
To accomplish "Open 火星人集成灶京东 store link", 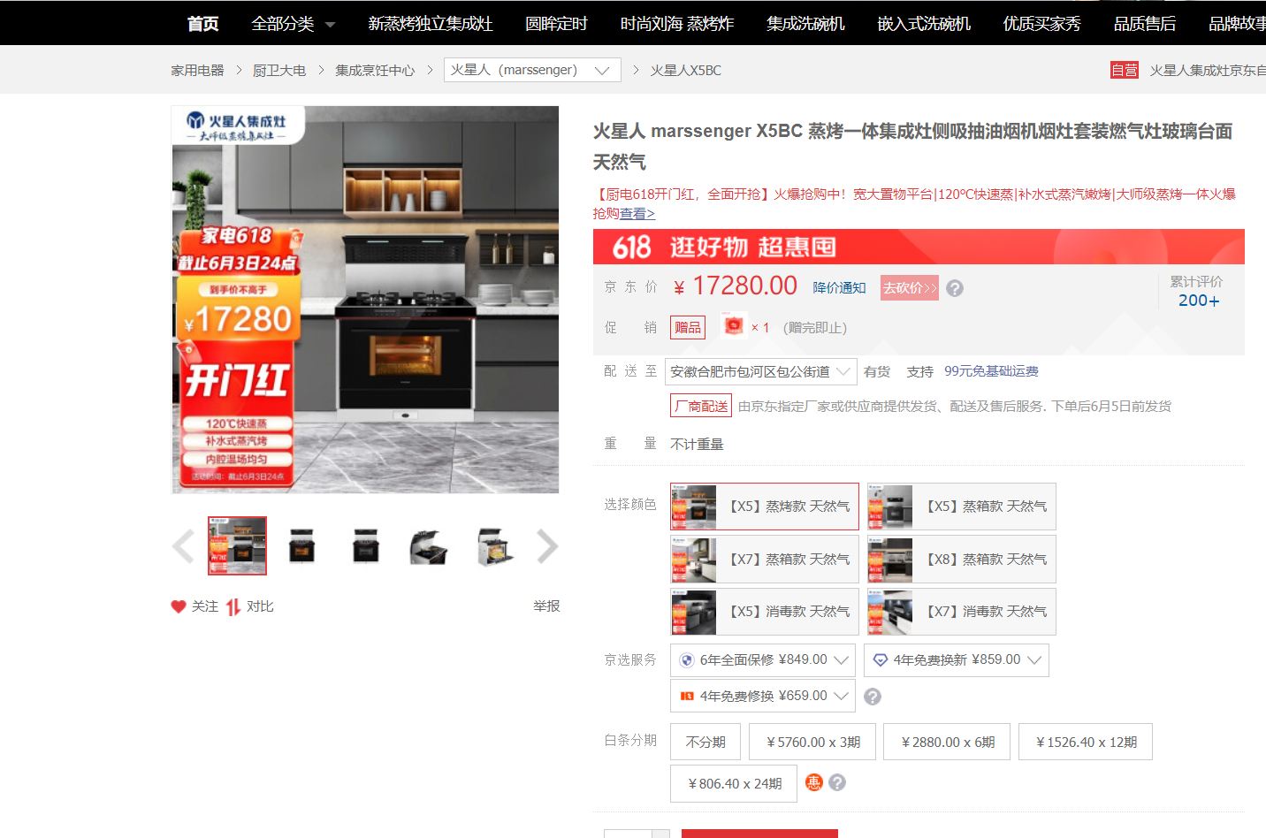I will tap(1208, 70).
